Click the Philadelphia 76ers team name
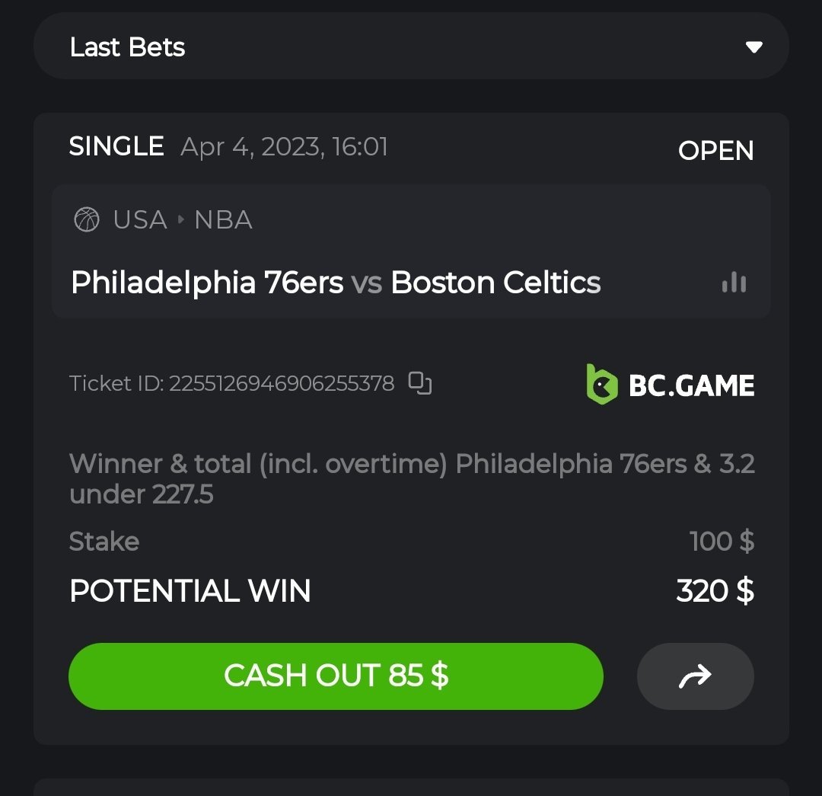Screen dimensions: 822x796 [x=207, y=283]
